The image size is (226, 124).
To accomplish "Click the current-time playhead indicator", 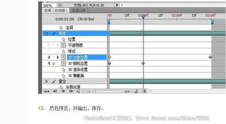I will click(143, 17).
